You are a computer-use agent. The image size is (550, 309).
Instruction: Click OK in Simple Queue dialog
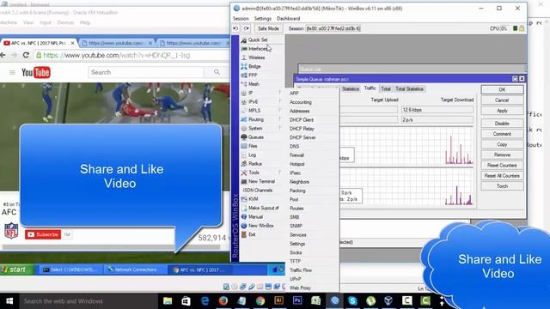pyautogui.click(x=502, y=89)
